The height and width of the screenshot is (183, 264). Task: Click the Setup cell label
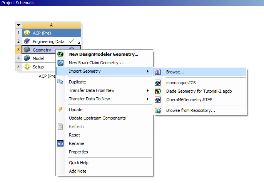click(38, 67)
